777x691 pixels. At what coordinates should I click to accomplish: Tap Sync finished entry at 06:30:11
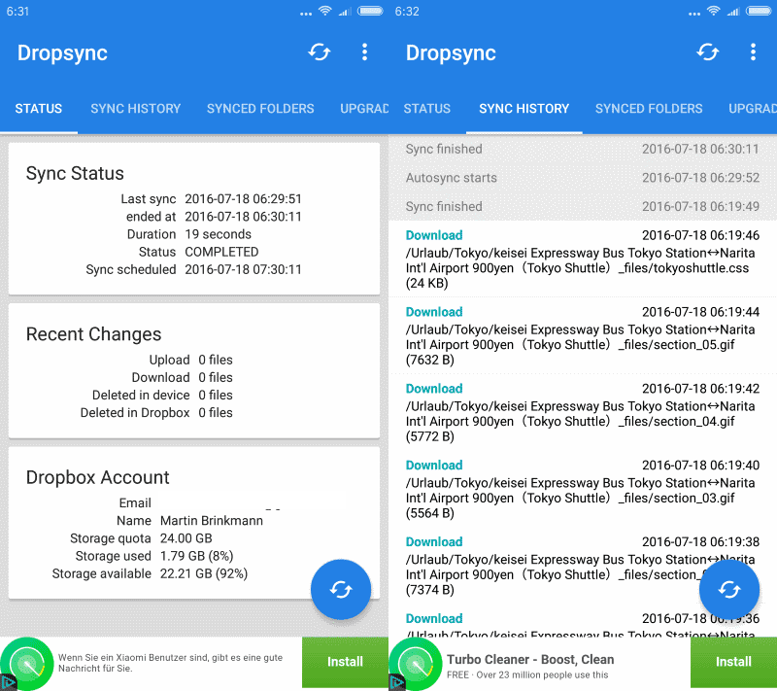tap(582, 149)
